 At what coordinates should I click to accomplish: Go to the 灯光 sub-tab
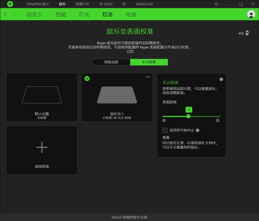tap(84, 15)
